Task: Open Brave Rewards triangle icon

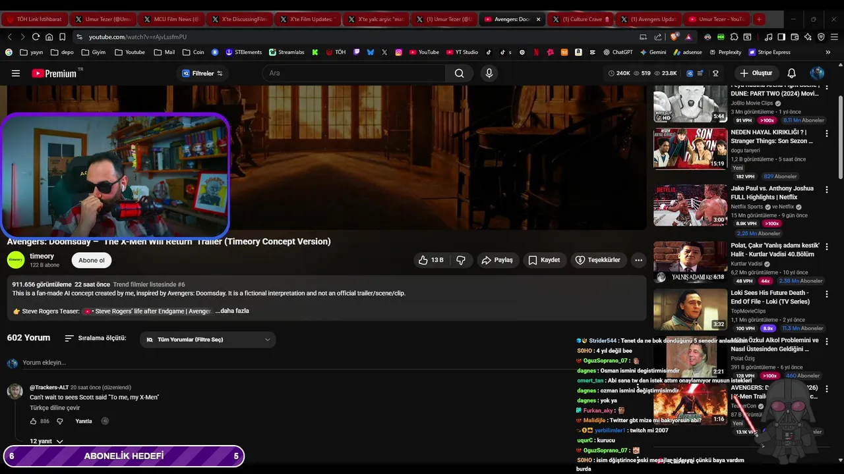Action: tap(688, 37)
